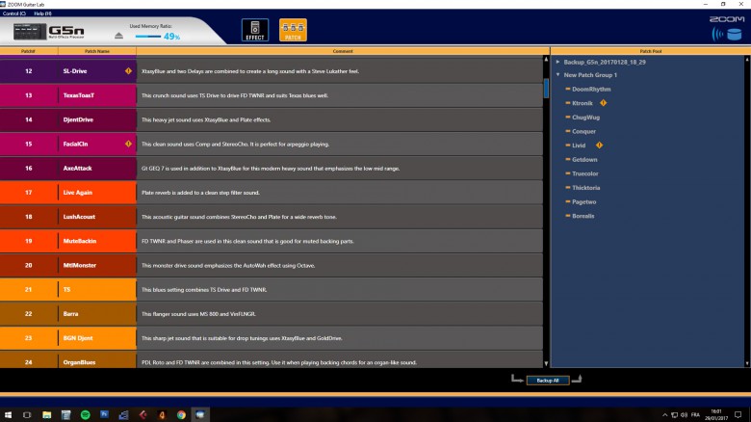Select patch 23 BGN Djent

[68, 338]
